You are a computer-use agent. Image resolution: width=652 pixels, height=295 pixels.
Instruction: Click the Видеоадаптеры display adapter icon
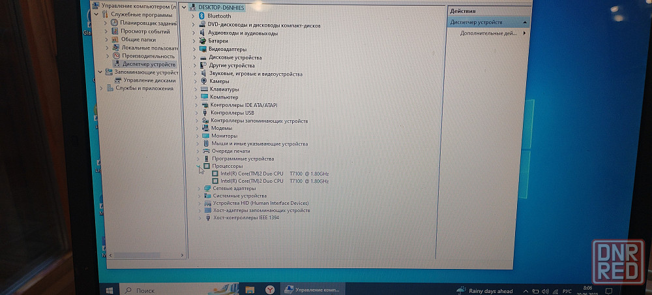(203, 49)
